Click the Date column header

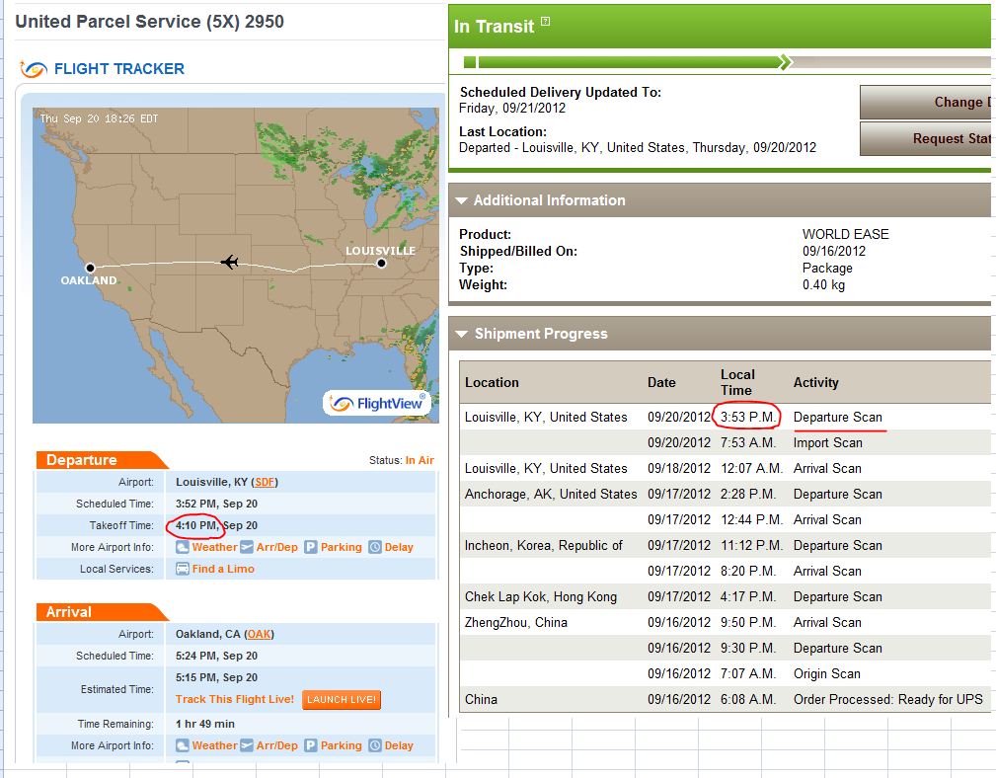[x=661, y=382]
